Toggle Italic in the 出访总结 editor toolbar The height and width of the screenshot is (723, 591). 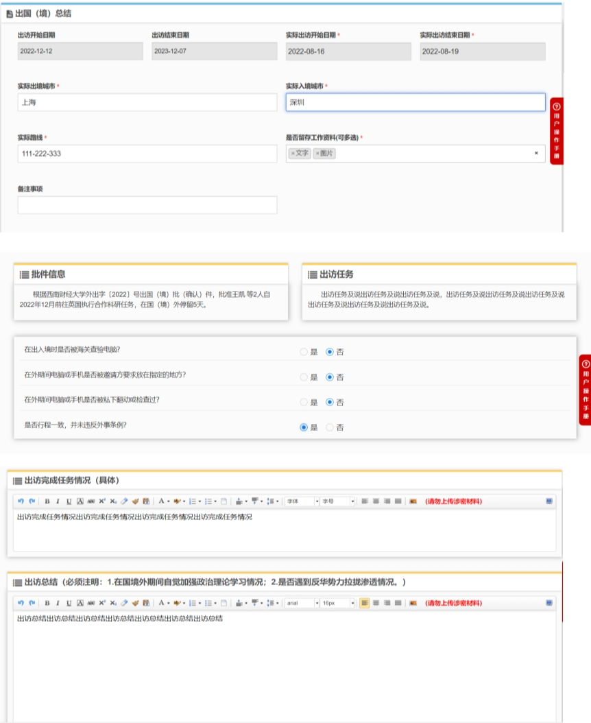pos(58,603)
